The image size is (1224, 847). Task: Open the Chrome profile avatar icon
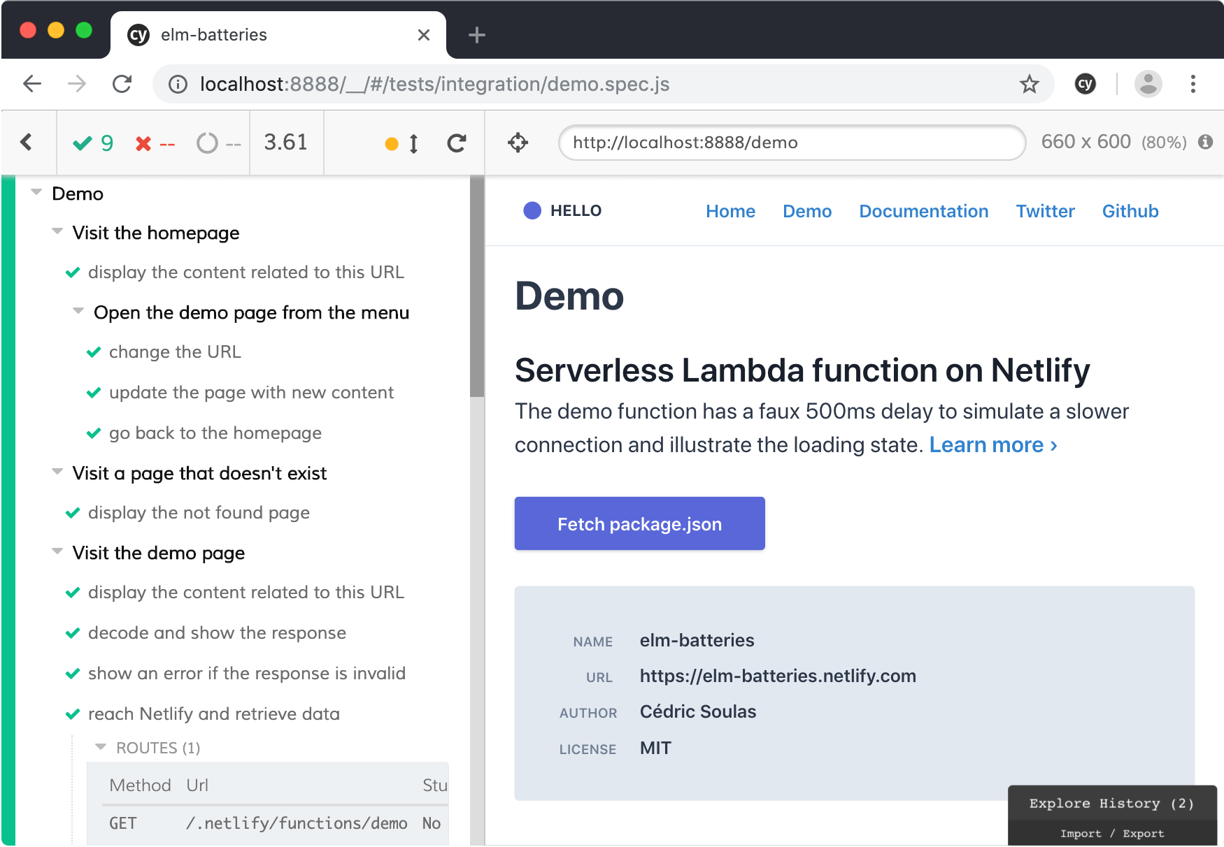[1148, 84]
